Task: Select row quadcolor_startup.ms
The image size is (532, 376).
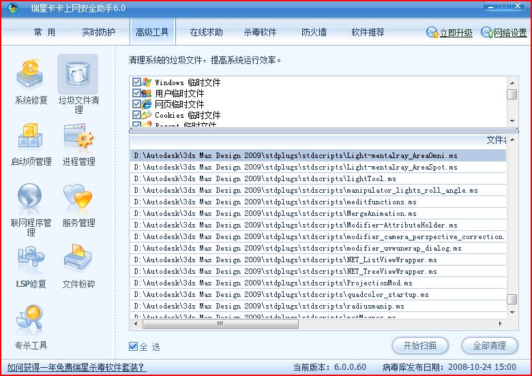Action: coord(319,294)
